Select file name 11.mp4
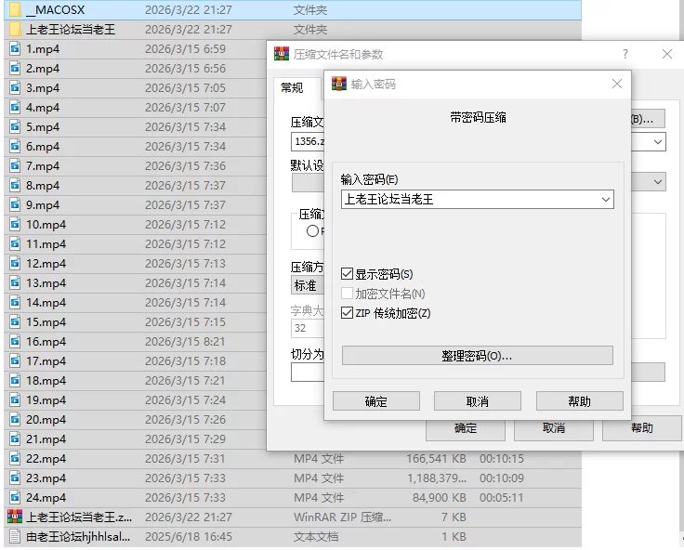This screenshot has width=684, height=550. point(46,243)
